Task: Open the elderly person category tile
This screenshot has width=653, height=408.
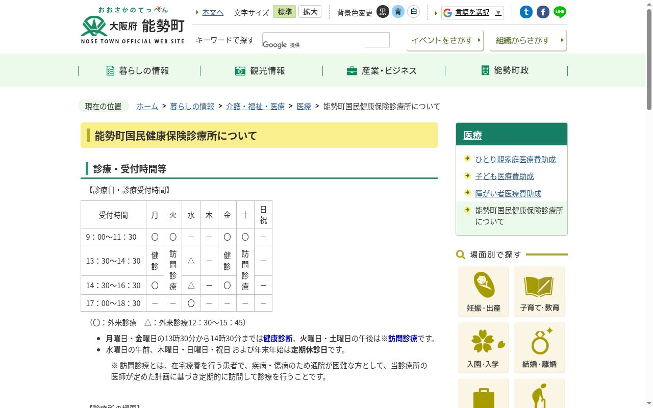Action: coord(540,393)
